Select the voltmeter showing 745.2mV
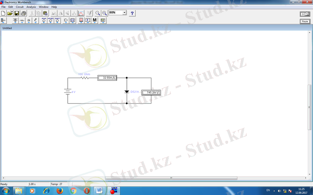 tap(151, 92)
